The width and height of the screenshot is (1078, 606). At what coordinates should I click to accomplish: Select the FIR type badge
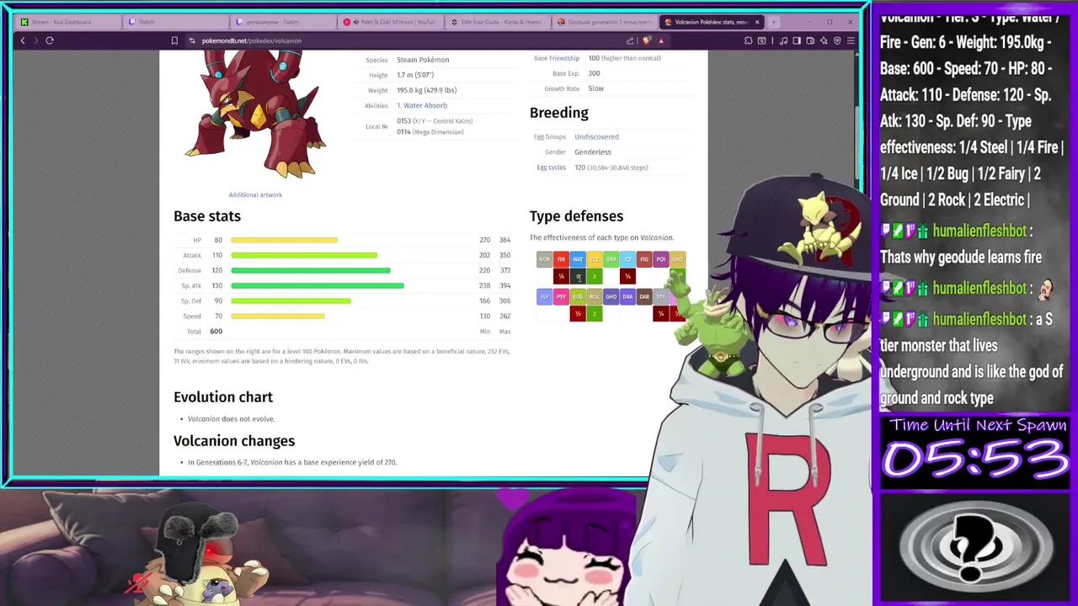(x=561, y=259)
